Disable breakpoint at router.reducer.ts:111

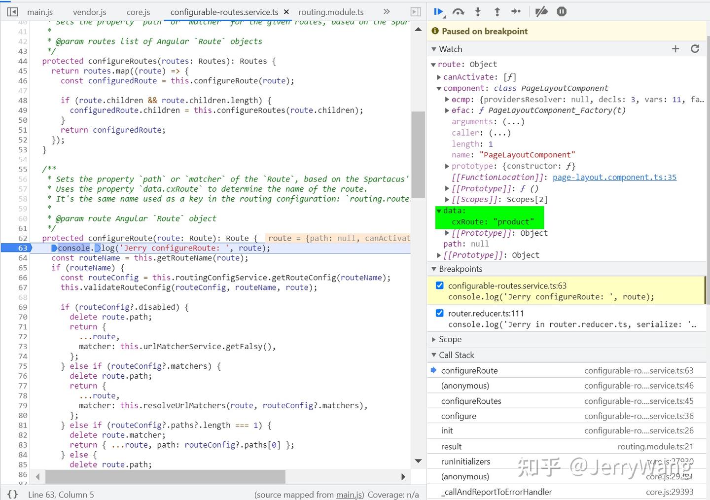pos(439,313)
